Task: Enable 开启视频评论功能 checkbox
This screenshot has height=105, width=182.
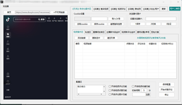Action: [x=110, y=86]
